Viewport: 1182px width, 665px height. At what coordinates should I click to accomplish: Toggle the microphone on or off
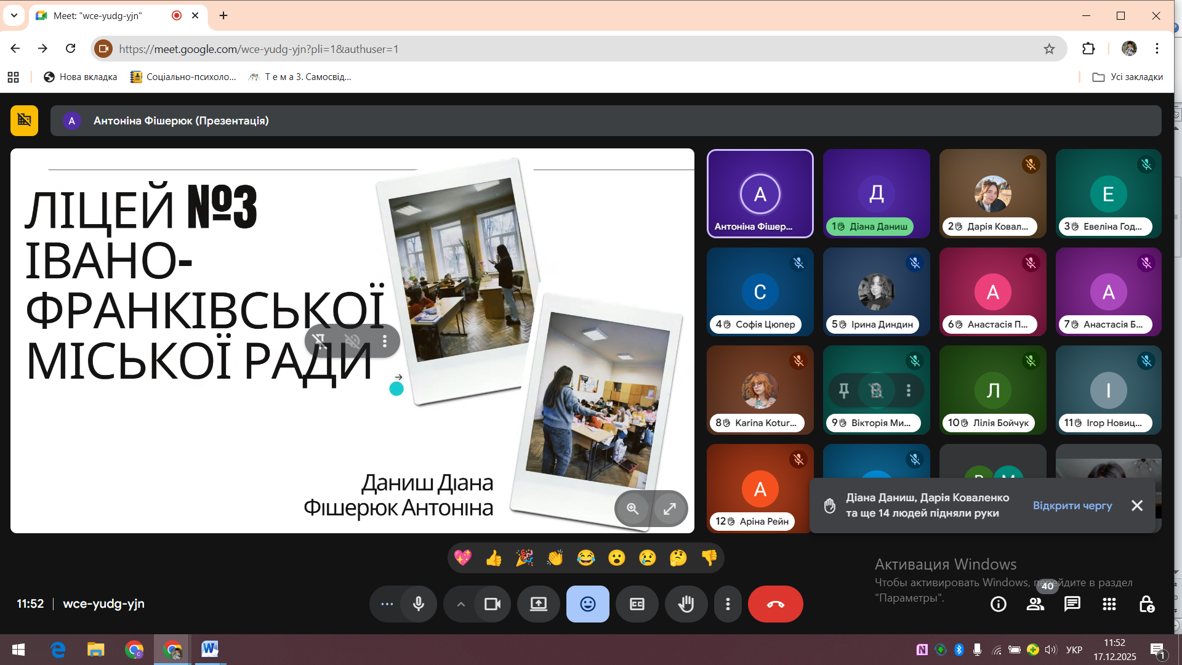coord(419,604)
